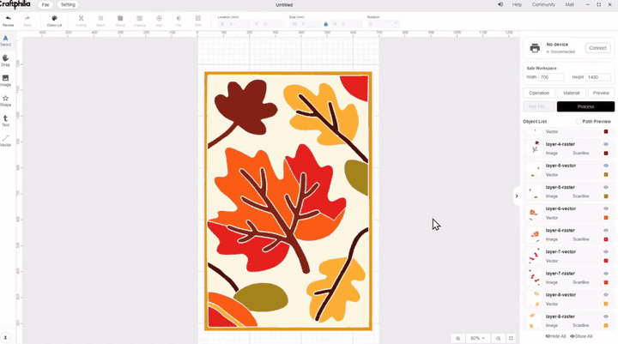Click the Safe Workspace Width field
The image size is (618, 344).
551,77
